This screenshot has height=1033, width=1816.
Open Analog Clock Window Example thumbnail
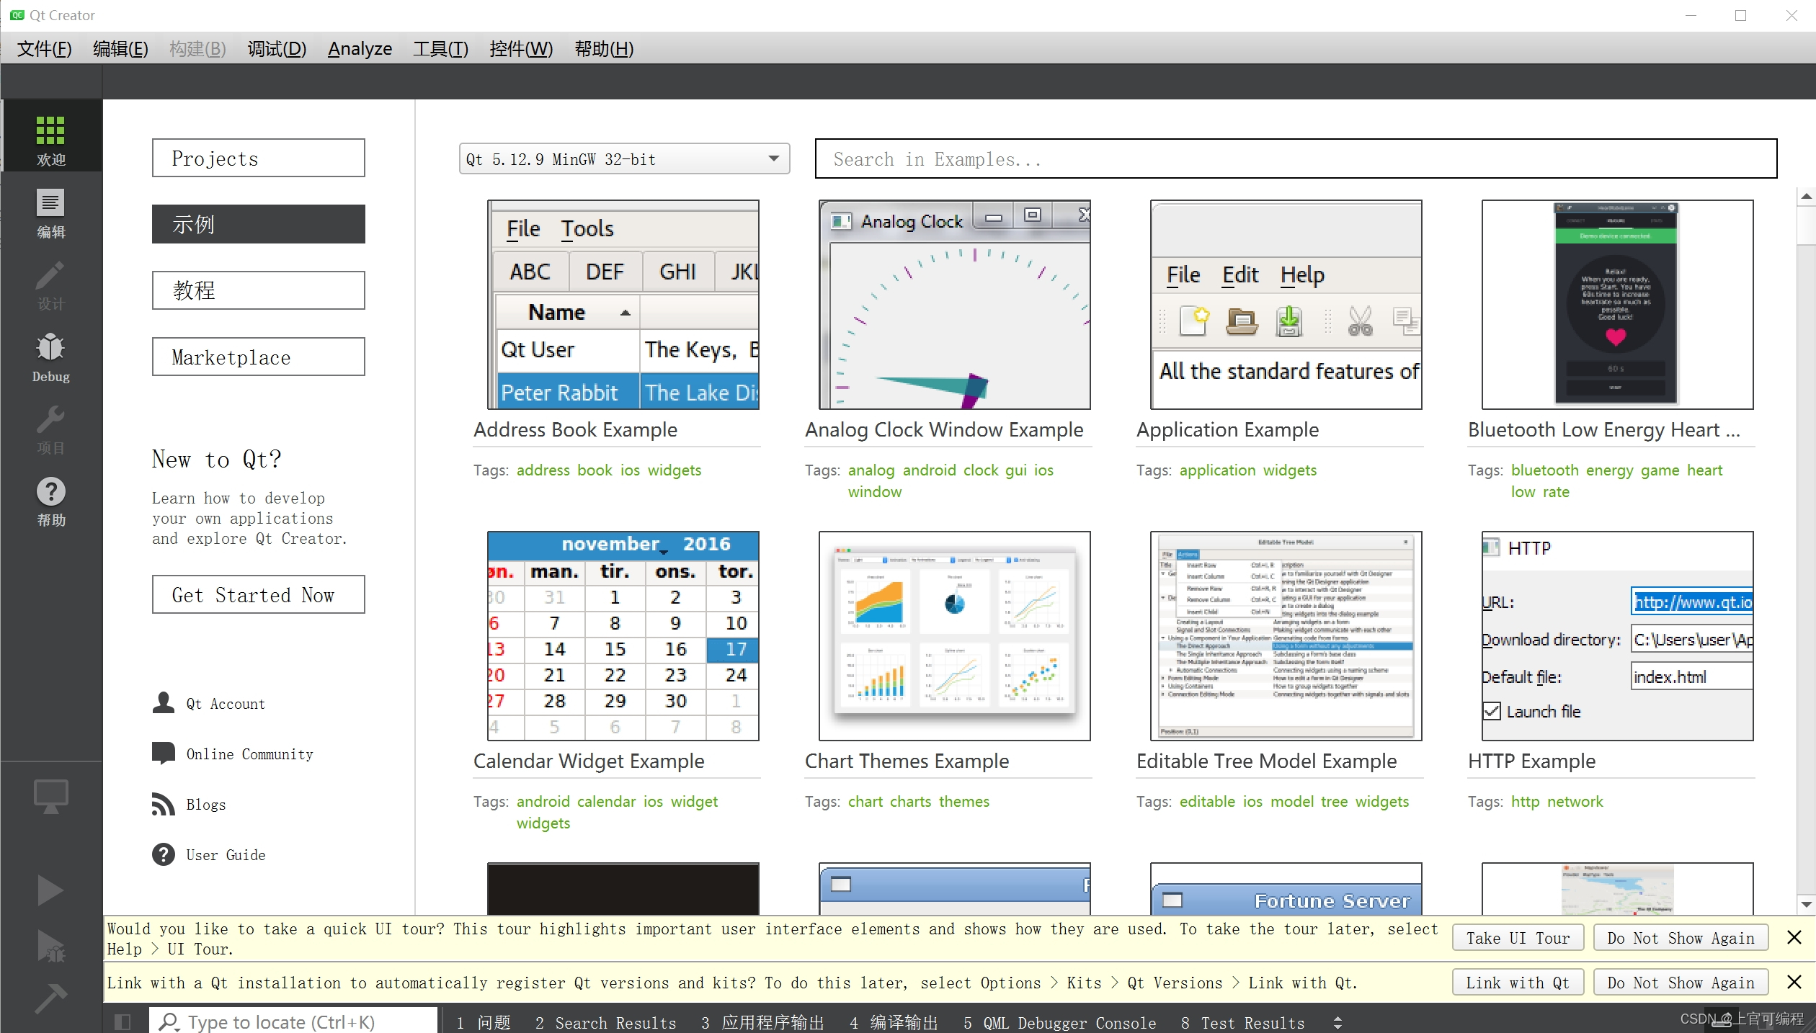(x=955, y=305)
